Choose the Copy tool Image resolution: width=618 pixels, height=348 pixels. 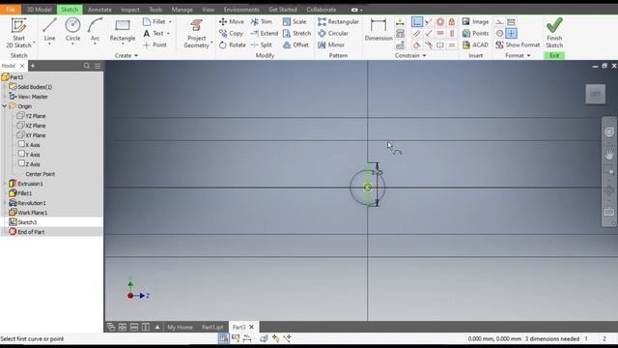[231, 34]
